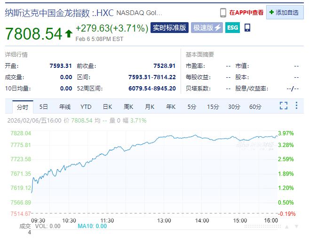Click the fullscreen chart icon

[284, 106]
